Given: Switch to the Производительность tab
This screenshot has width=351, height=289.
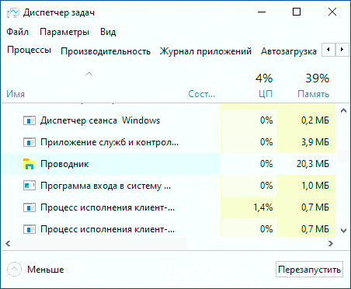Looking at the screenshot, I should coord(106,51).
